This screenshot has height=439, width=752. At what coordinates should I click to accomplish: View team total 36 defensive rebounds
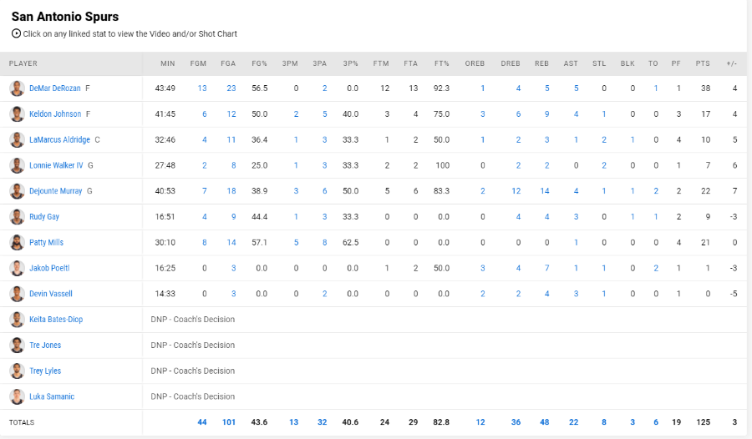click(x=516, y=422)
